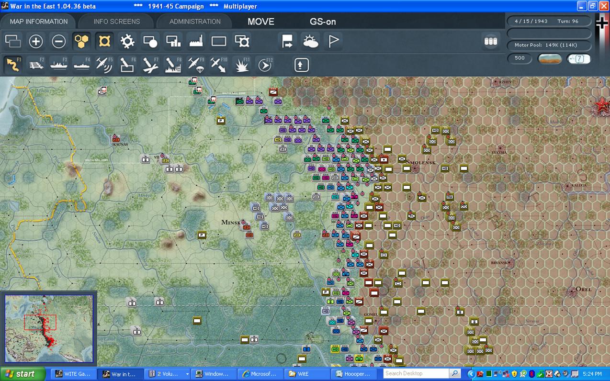Click the GS-on ground support label
The height and width of the screenshot is (381, 610).
[x=323, y=22]
